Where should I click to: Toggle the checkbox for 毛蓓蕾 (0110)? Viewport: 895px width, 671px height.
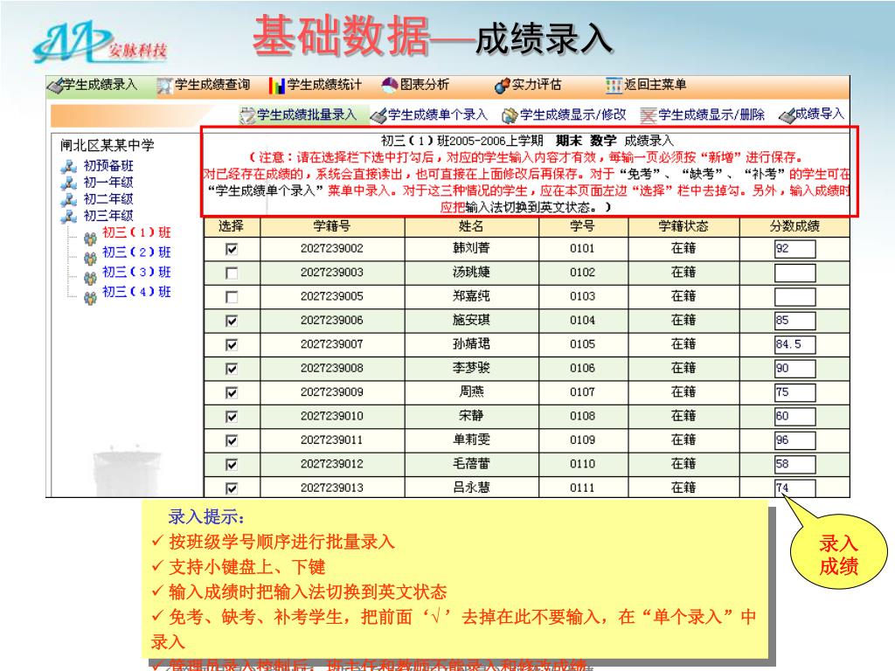[x=231, y=465]
